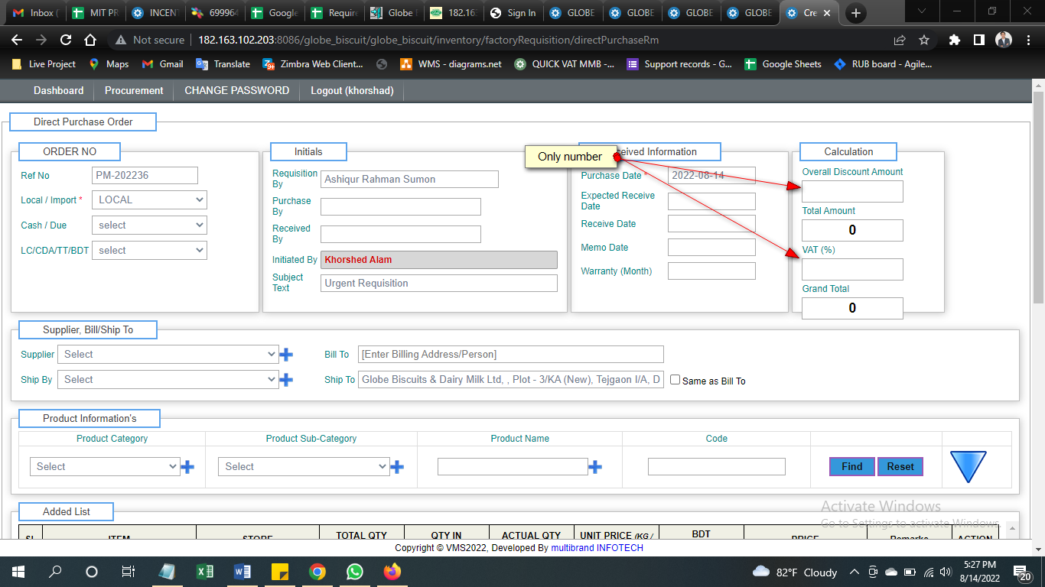Go back to the previous page
Viewport: 1045px width, 587px height.
pos(17,40)
